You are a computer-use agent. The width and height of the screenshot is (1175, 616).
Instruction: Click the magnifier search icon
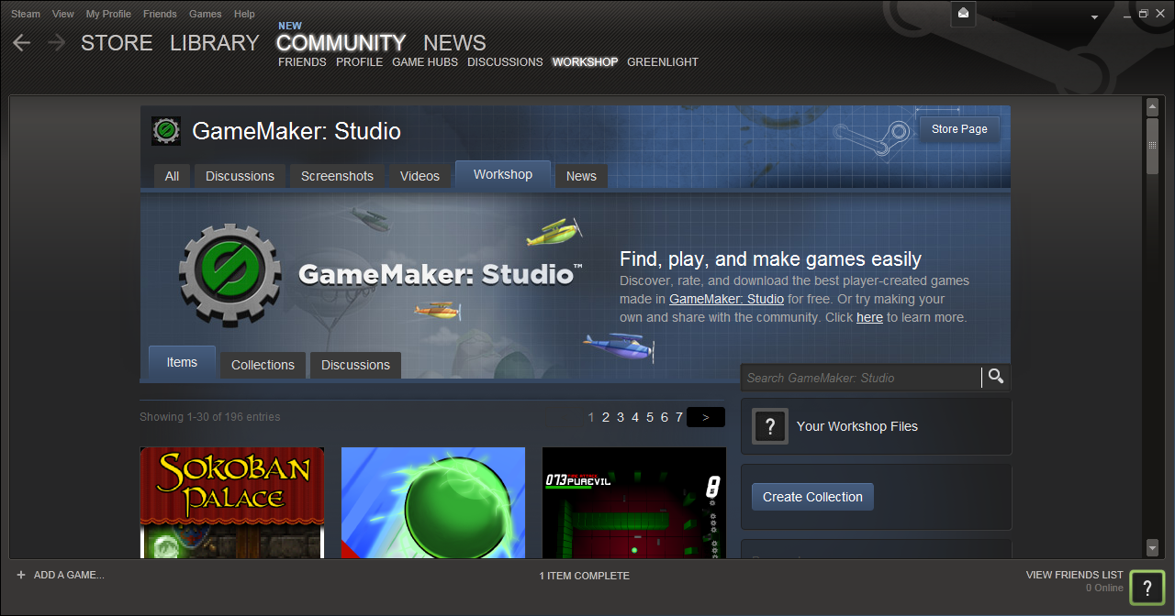point(996,377)
